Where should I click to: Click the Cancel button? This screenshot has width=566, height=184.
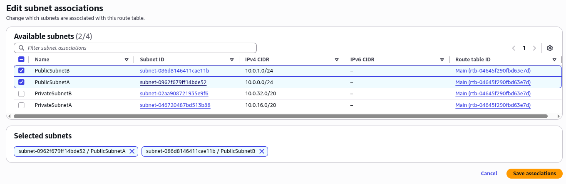pos(489,174)
